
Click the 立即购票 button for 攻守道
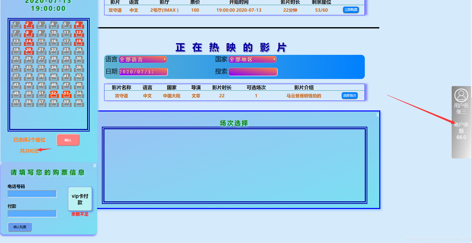pos(351,10)
